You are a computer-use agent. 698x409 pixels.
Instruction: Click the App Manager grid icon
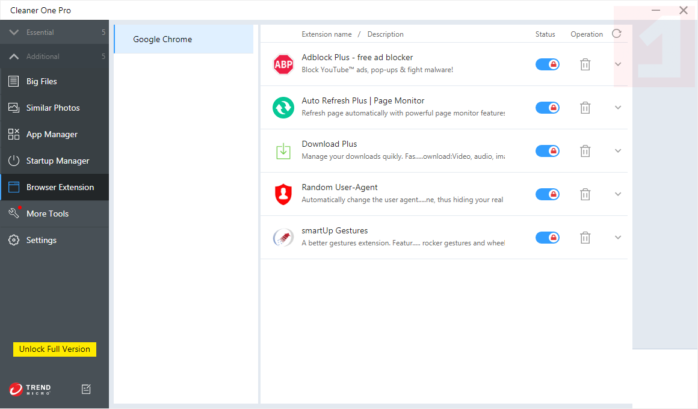tap(14, 134)
